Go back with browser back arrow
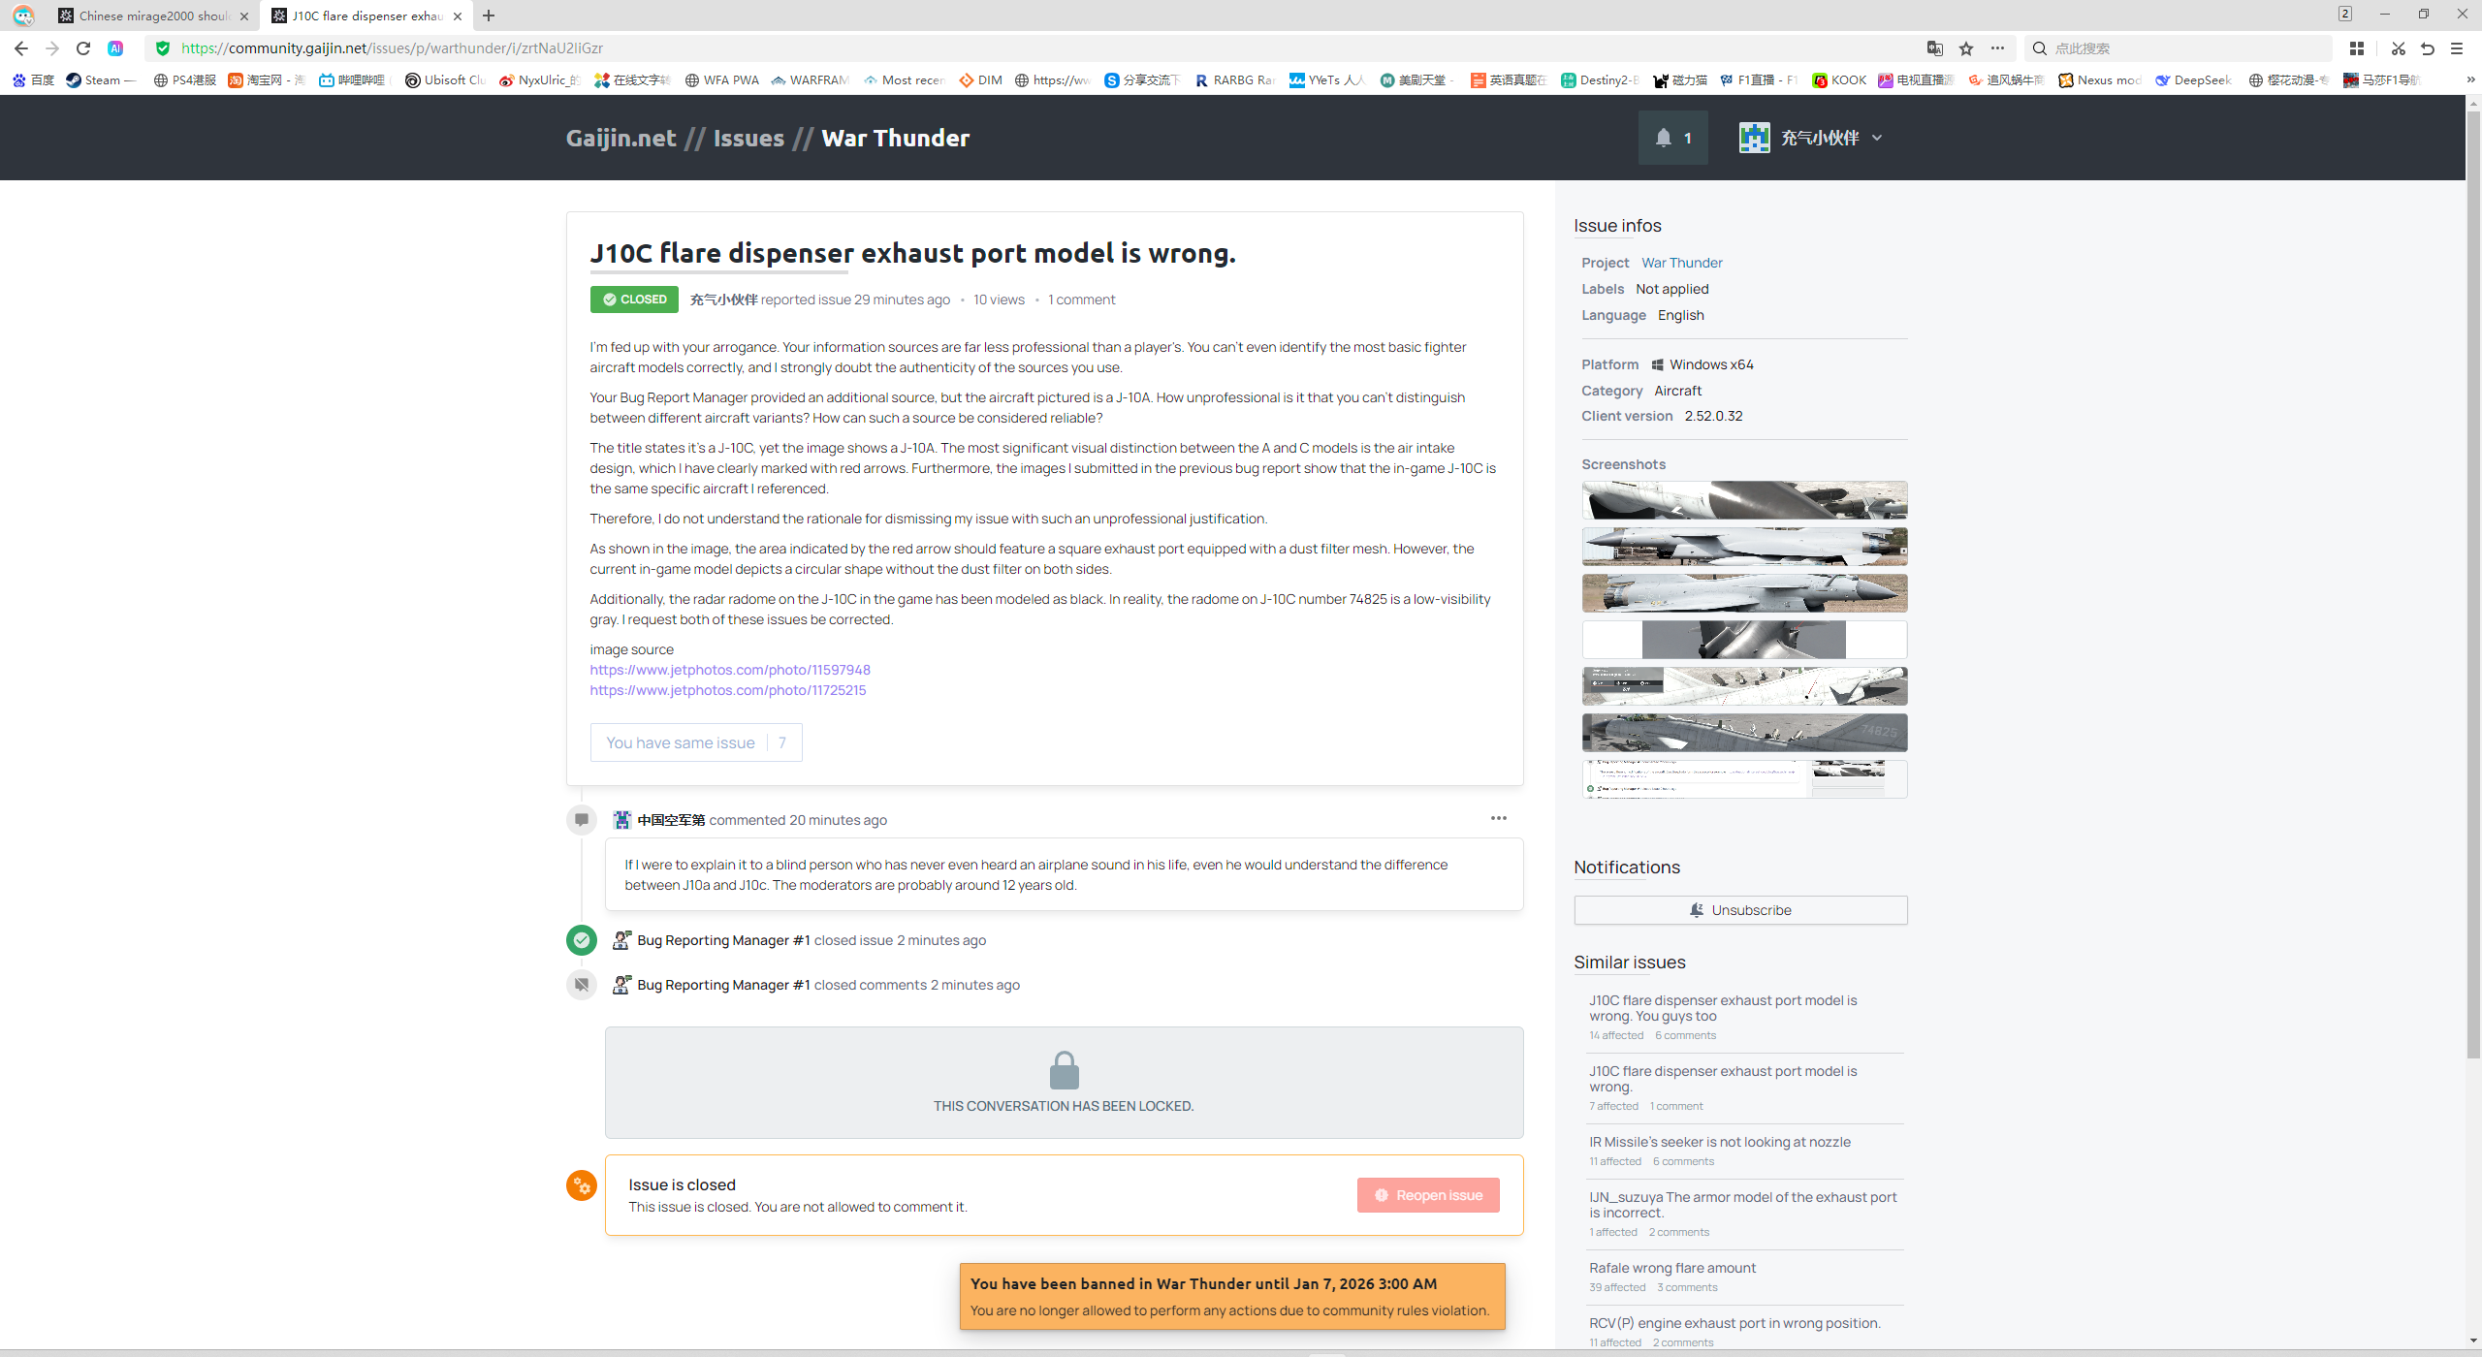 coord(21,48)
